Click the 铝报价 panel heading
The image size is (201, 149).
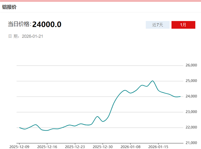click(x=9, y=7)
